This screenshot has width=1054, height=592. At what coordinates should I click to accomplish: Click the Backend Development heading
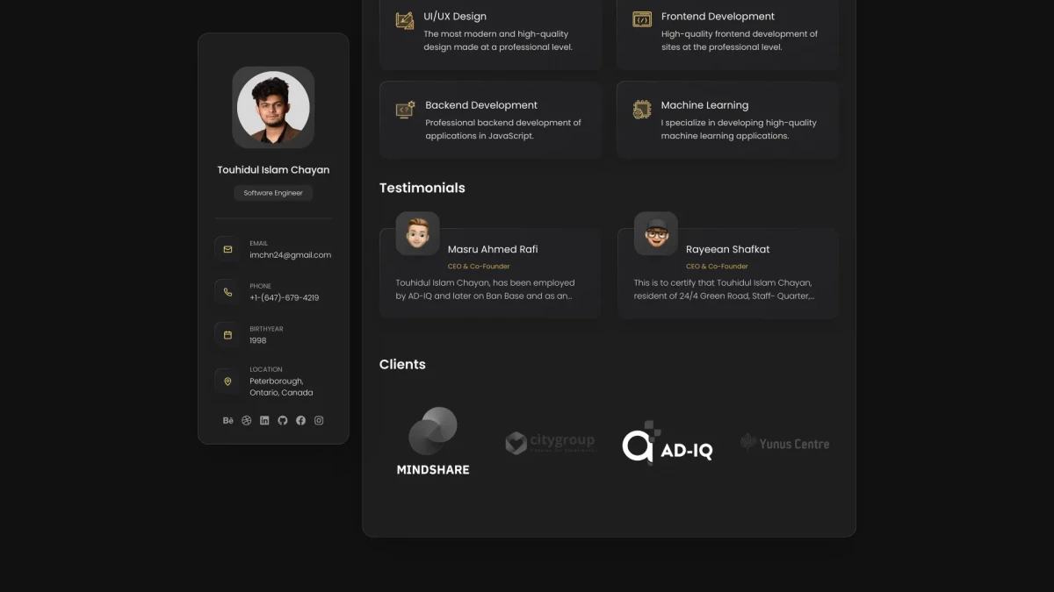coord(481,105)
